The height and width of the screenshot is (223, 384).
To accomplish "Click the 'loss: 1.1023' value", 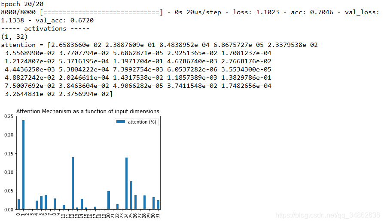I will (x=256, y=12).
